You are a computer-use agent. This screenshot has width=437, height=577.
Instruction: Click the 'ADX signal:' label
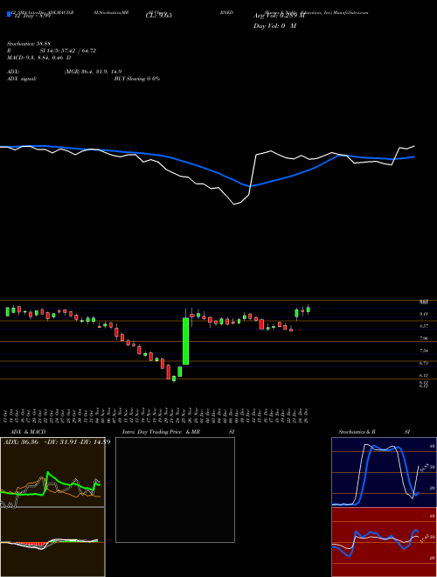(x=22, y=79)
